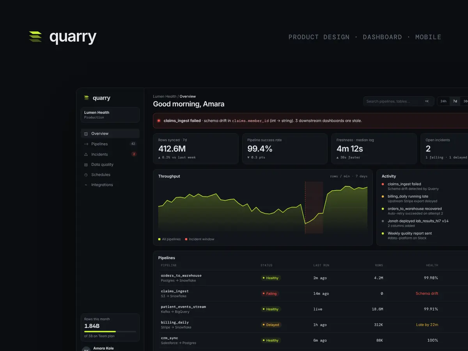This screenshot has height=351, width=468.
Task: Sort by the ROWS column header
Action: click(x=379, y=265)
